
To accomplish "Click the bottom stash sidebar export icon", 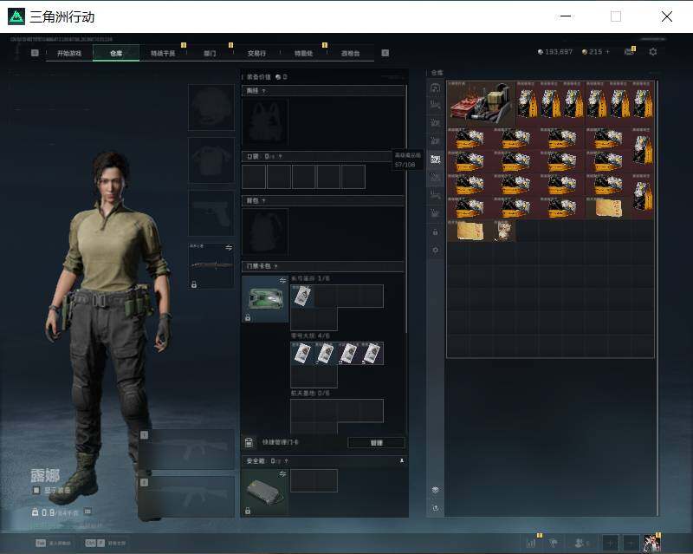I will pyautogui.click(x=436, y=508).
